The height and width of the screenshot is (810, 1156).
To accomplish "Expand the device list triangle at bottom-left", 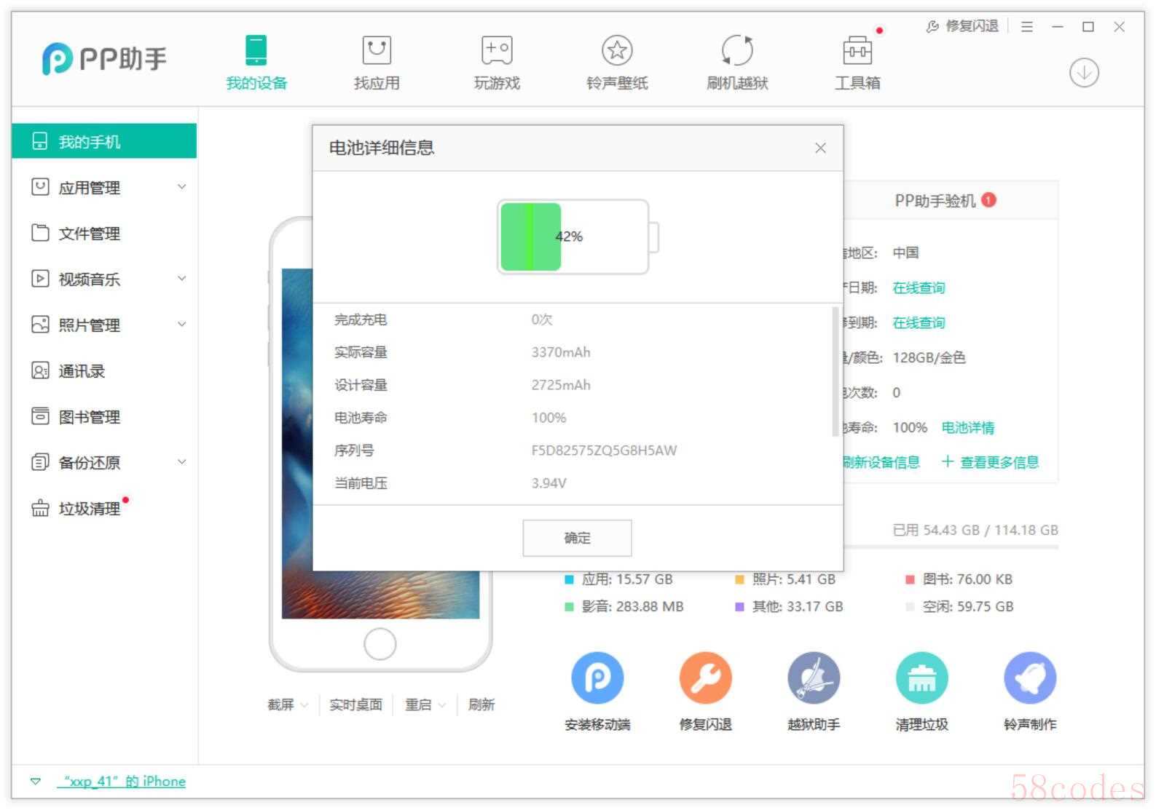I will click(x=35, y=782).
